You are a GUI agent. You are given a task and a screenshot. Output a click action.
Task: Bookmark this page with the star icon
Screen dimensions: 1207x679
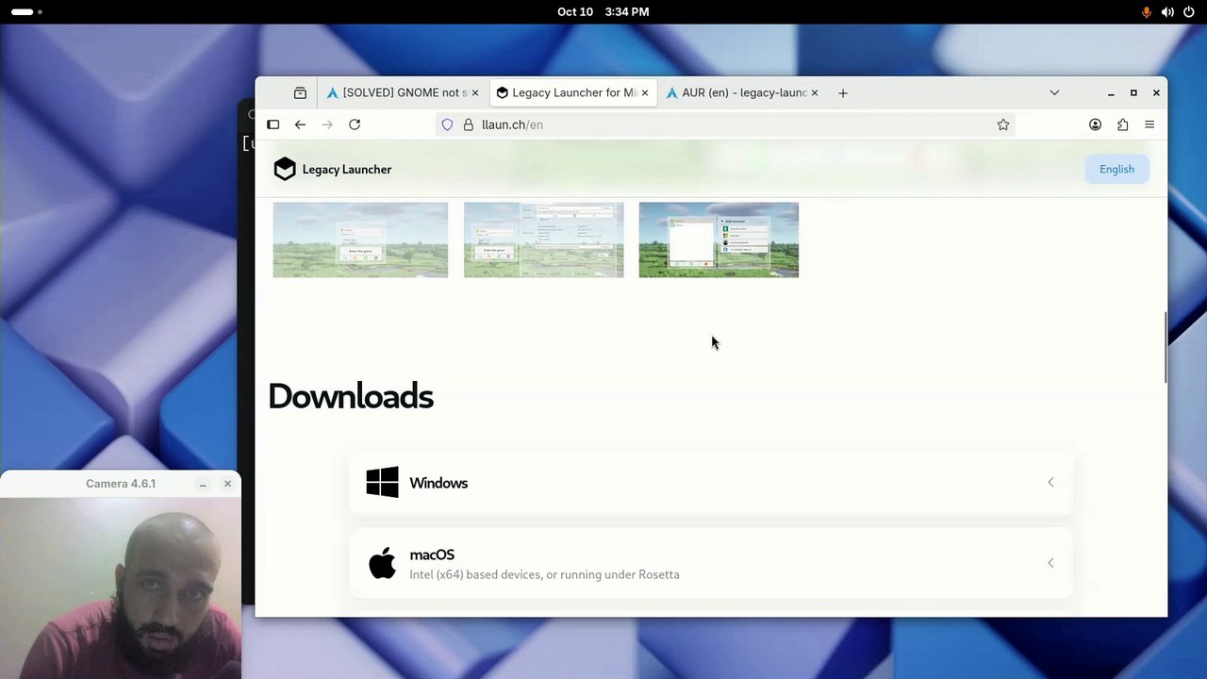coord(1003,124)
